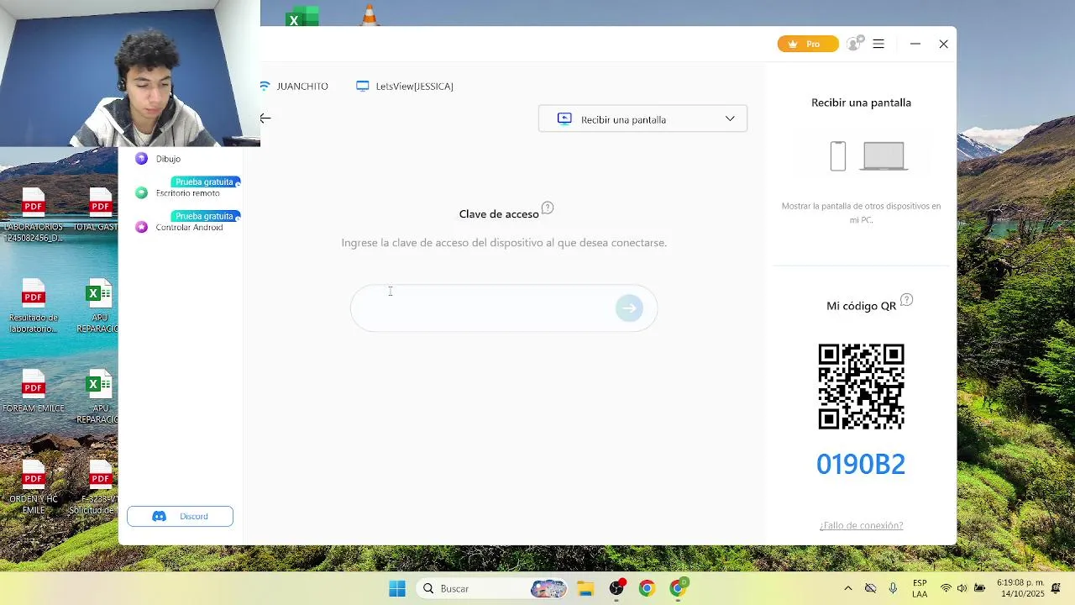Upgrade with the orange Pro button
The width and height of the screenshot is (1075, 605).
(808, 44)
